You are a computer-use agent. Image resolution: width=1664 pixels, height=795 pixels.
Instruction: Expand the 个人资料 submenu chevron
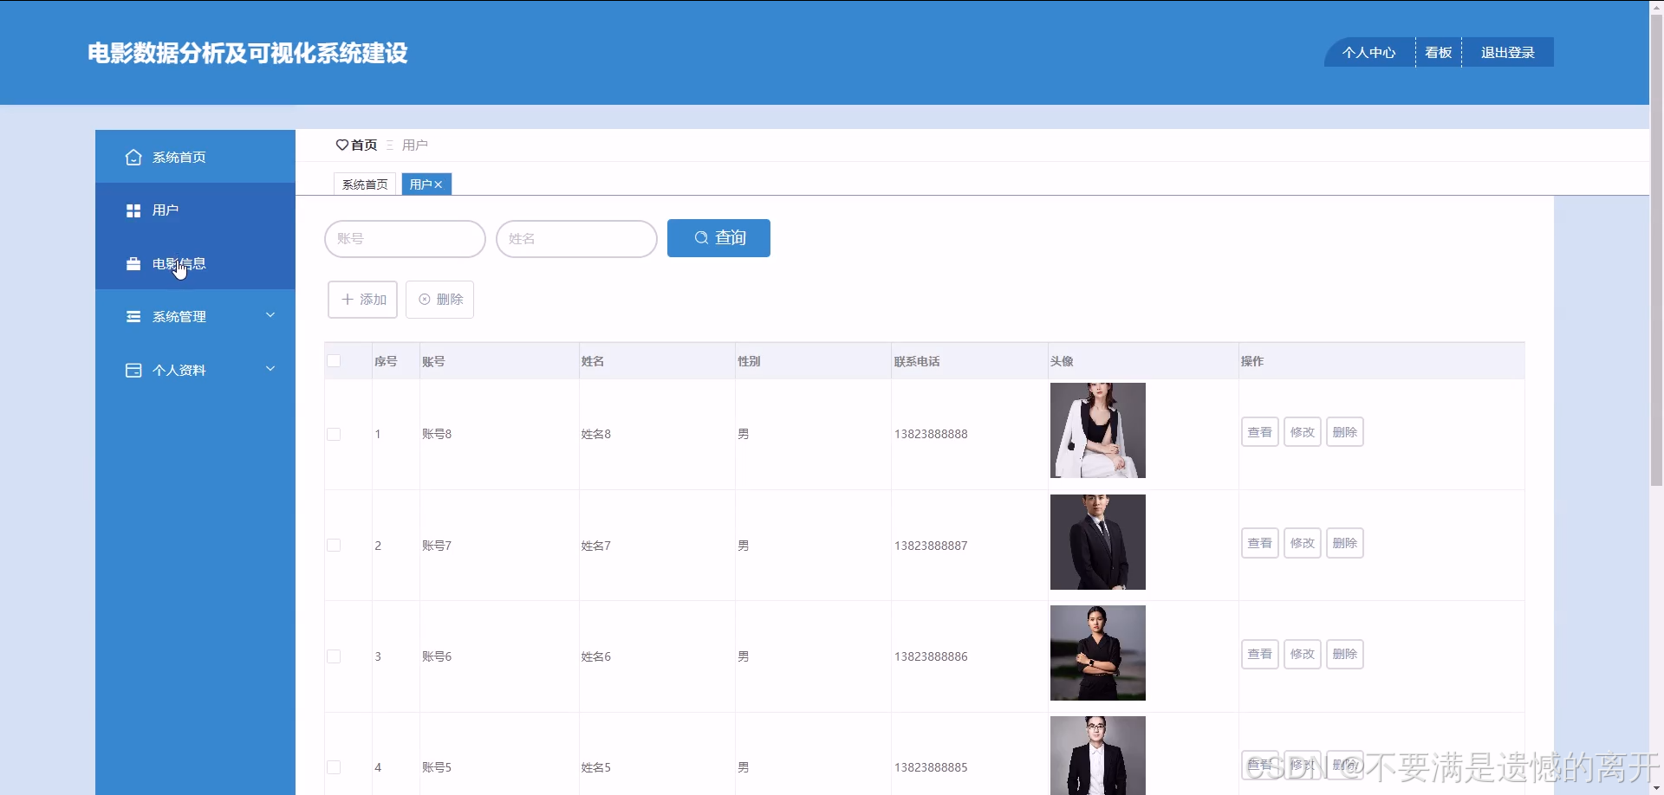270,369
